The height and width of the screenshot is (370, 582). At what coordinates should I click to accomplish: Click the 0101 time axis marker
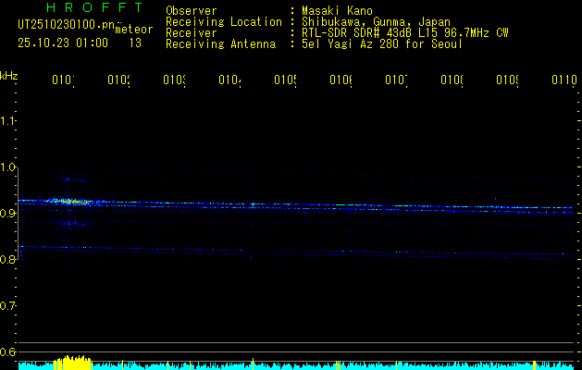coord(63,80)
